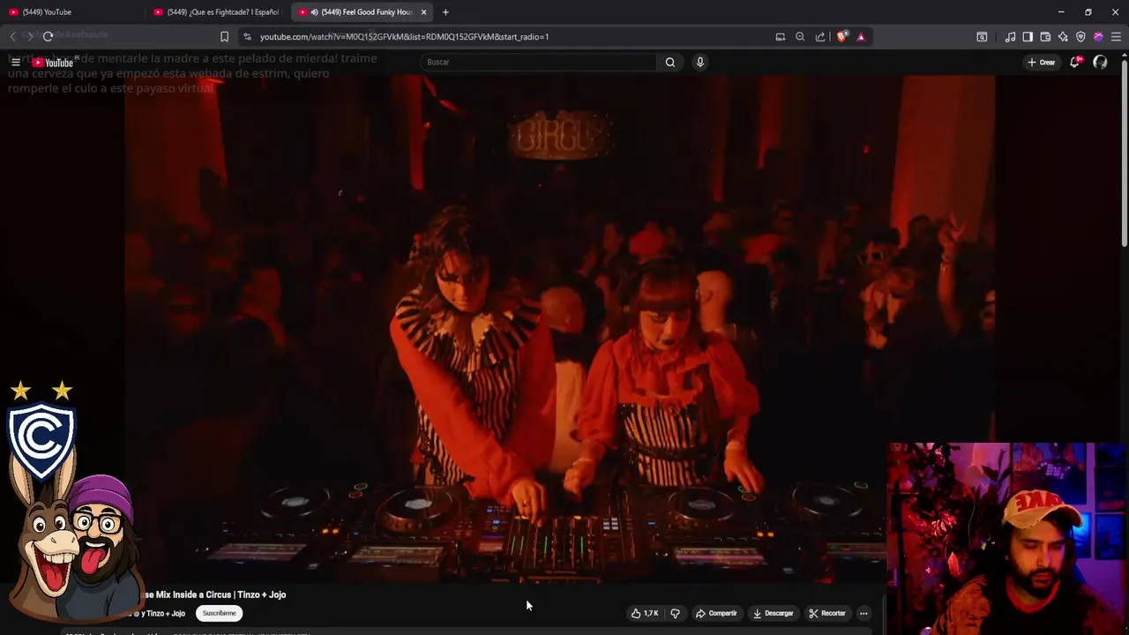Reload the page in the browser

pyautogui.click(x=48, y=36)
